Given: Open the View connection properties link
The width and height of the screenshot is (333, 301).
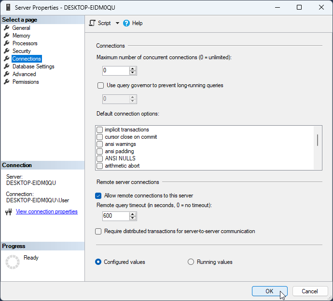Looking at the screenshot, I should pyautogui.click(x=46, y=211).
